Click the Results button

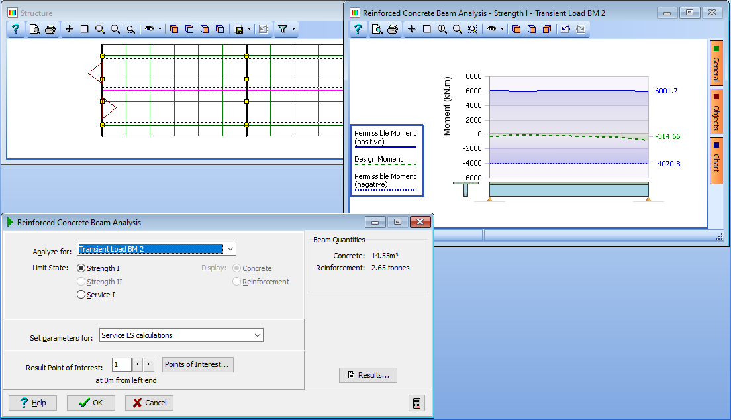point(367,375)
